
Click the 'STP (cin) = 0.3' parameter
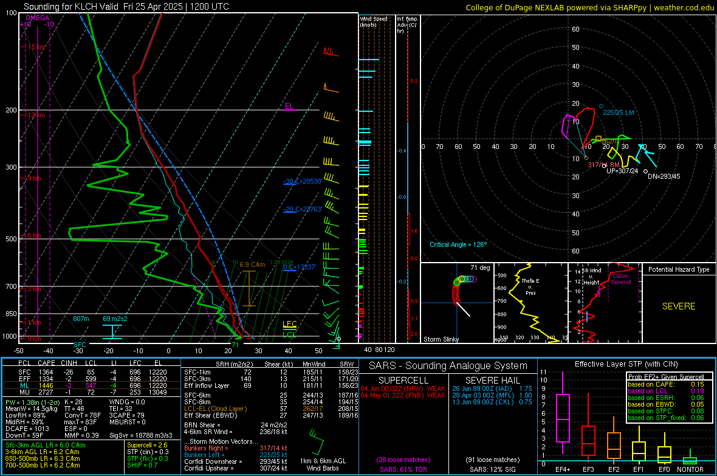click(148, 452)
